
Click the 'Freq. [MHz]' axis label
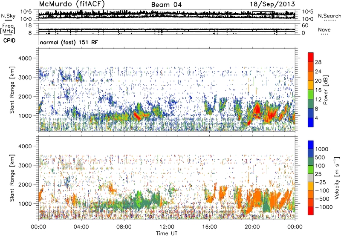(x=8, y=29)
